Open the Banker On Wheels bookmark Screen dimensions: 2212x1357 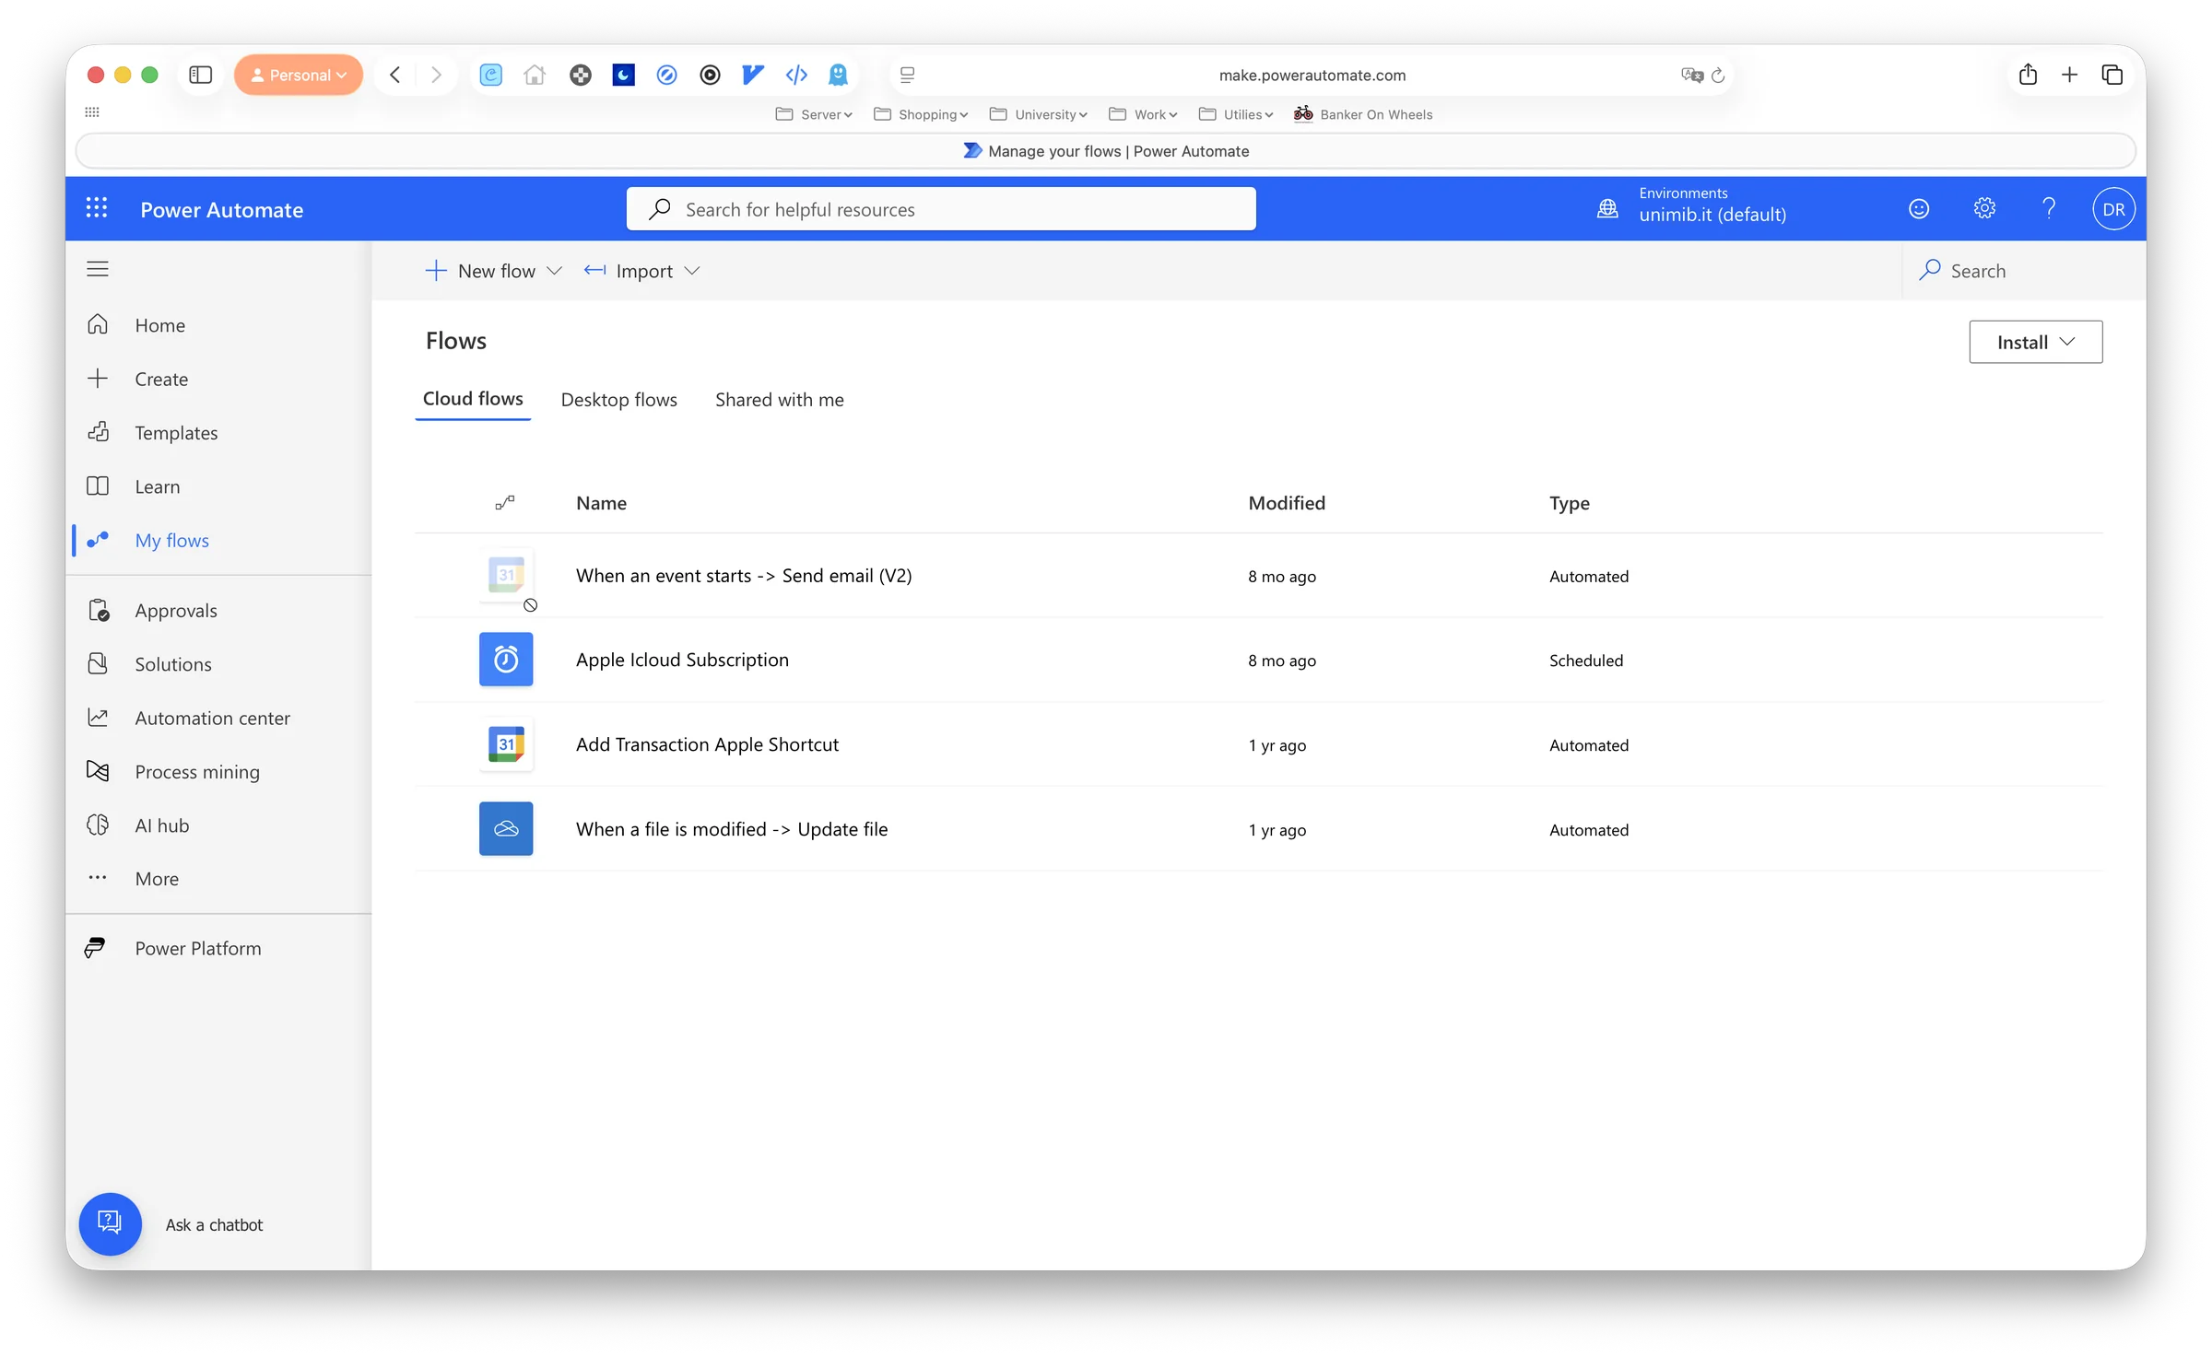tap(1362, 114)
